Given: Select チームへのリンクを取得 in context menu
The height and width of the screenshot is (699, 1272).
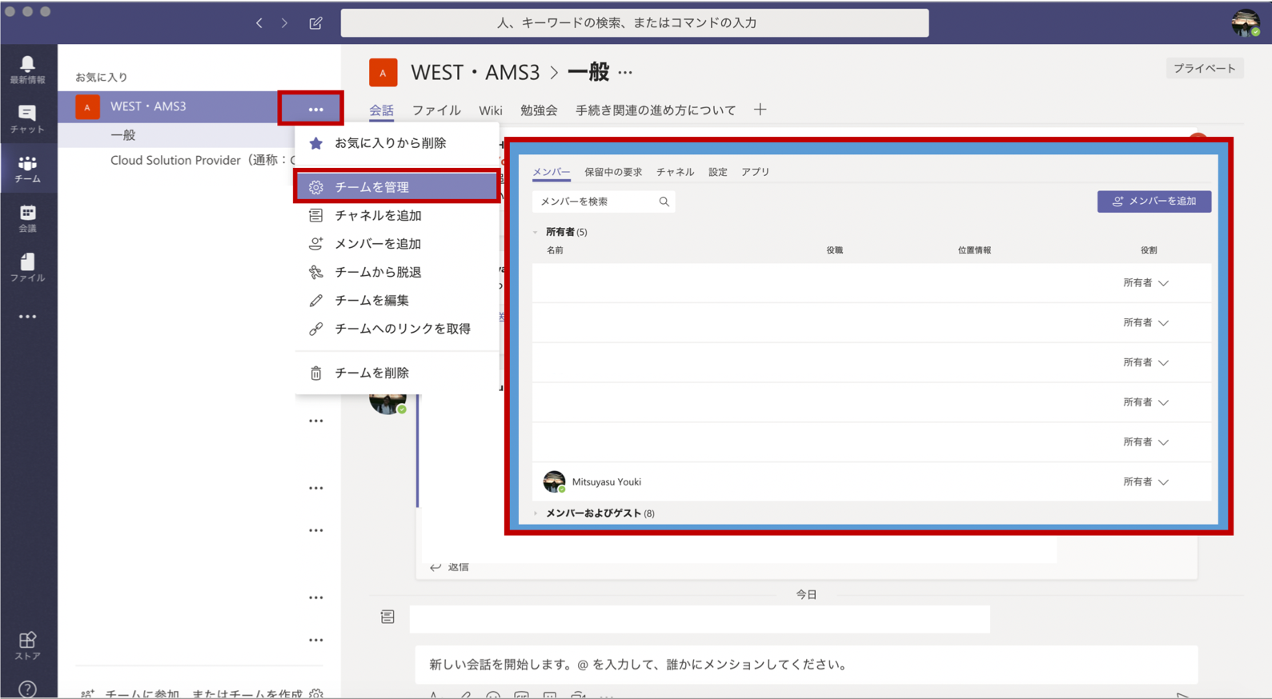Looking at the screenshot, I should click(x=397, y=329).
